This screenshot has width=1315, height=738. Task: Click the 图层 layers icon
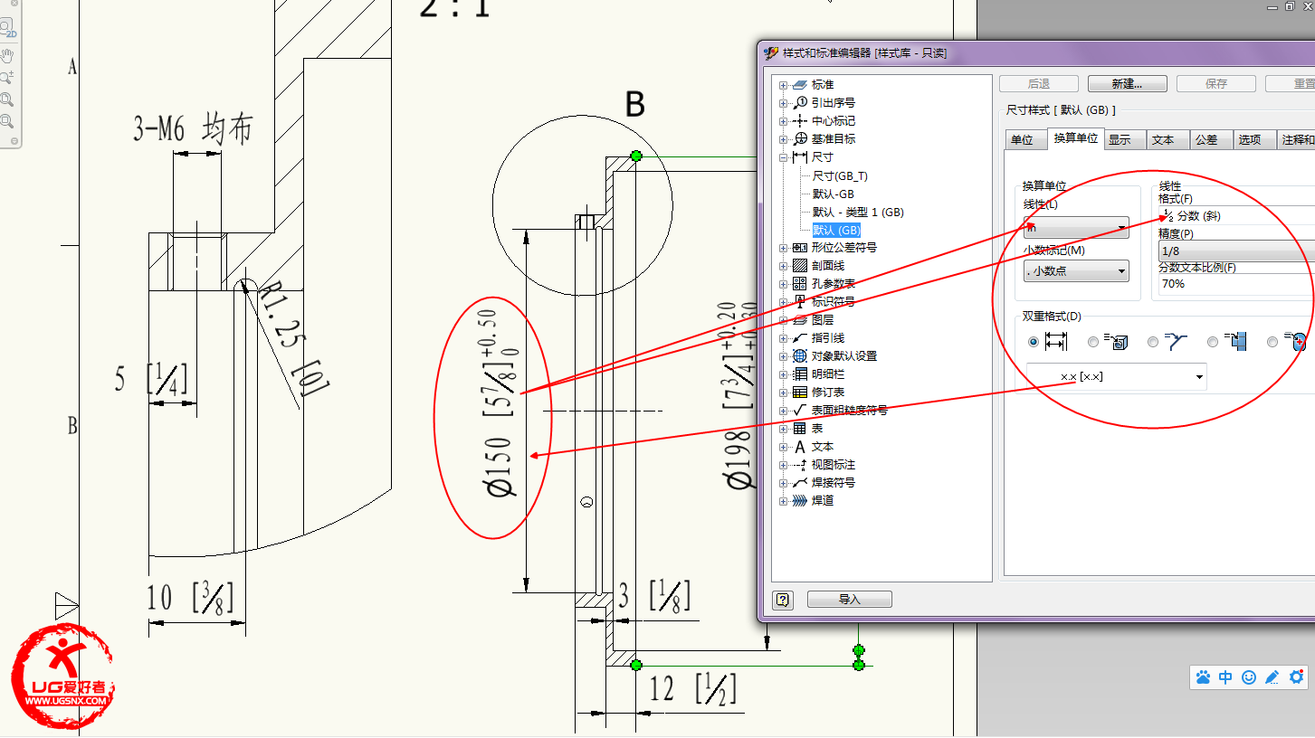[x=800, y=320]
